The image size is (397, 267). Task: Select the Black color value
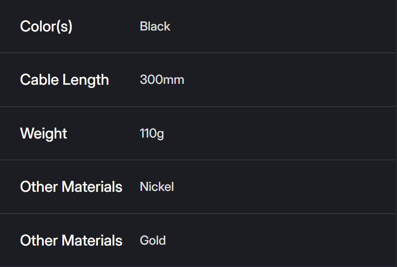155,26
